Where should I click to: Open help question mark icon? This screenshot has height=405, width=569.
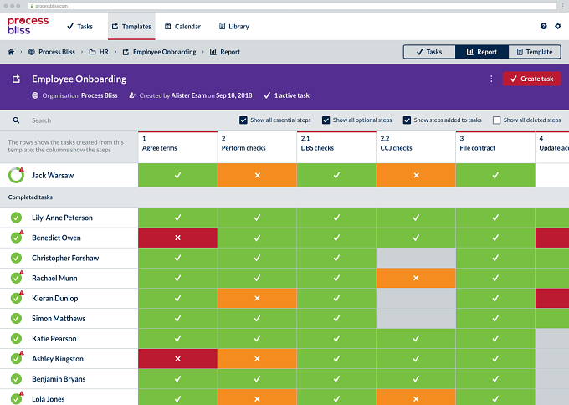[x=543, y=26]
